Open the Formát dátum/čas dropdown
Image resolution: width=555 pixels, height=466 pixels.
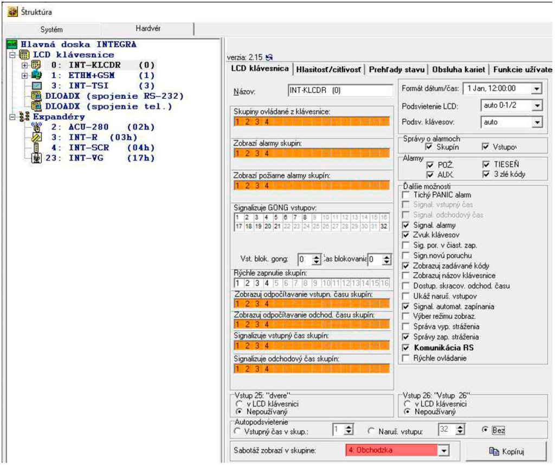[x=537, y=88]
